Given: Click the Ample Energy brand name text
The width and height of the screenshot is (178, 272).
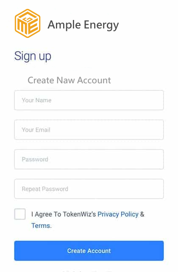Looking at the screenshot, I should click(83, 25).
